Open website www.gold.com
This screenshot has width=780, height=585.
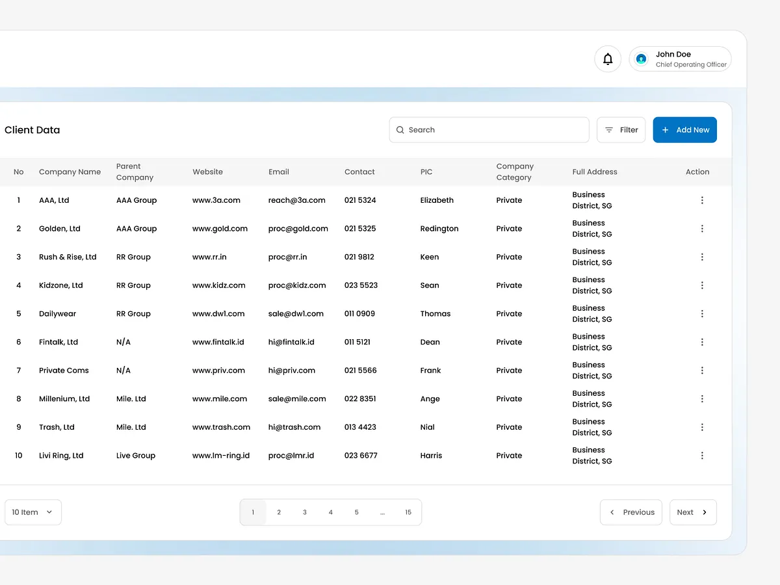pos(220,229)
